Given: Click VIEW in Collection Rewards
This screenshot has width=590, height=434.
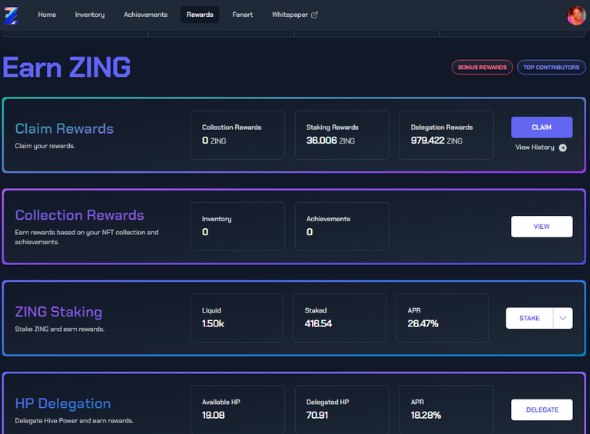Looking at the screenshot, I should 542,227.
